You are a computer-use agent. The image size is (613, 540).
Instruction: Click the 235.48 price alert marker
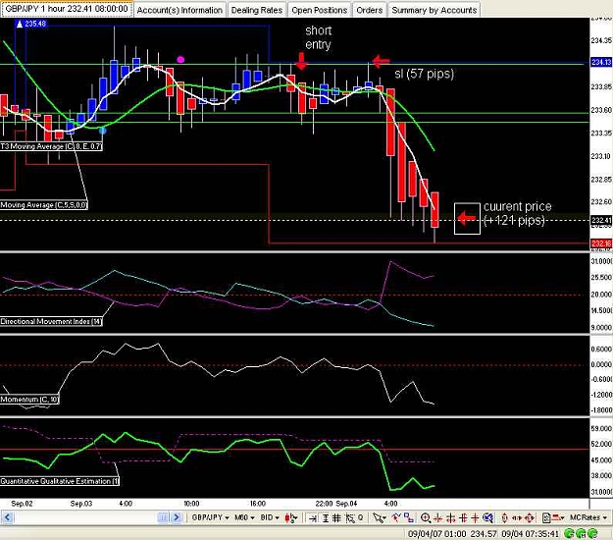pyautogui.click(x=31, y=24)
